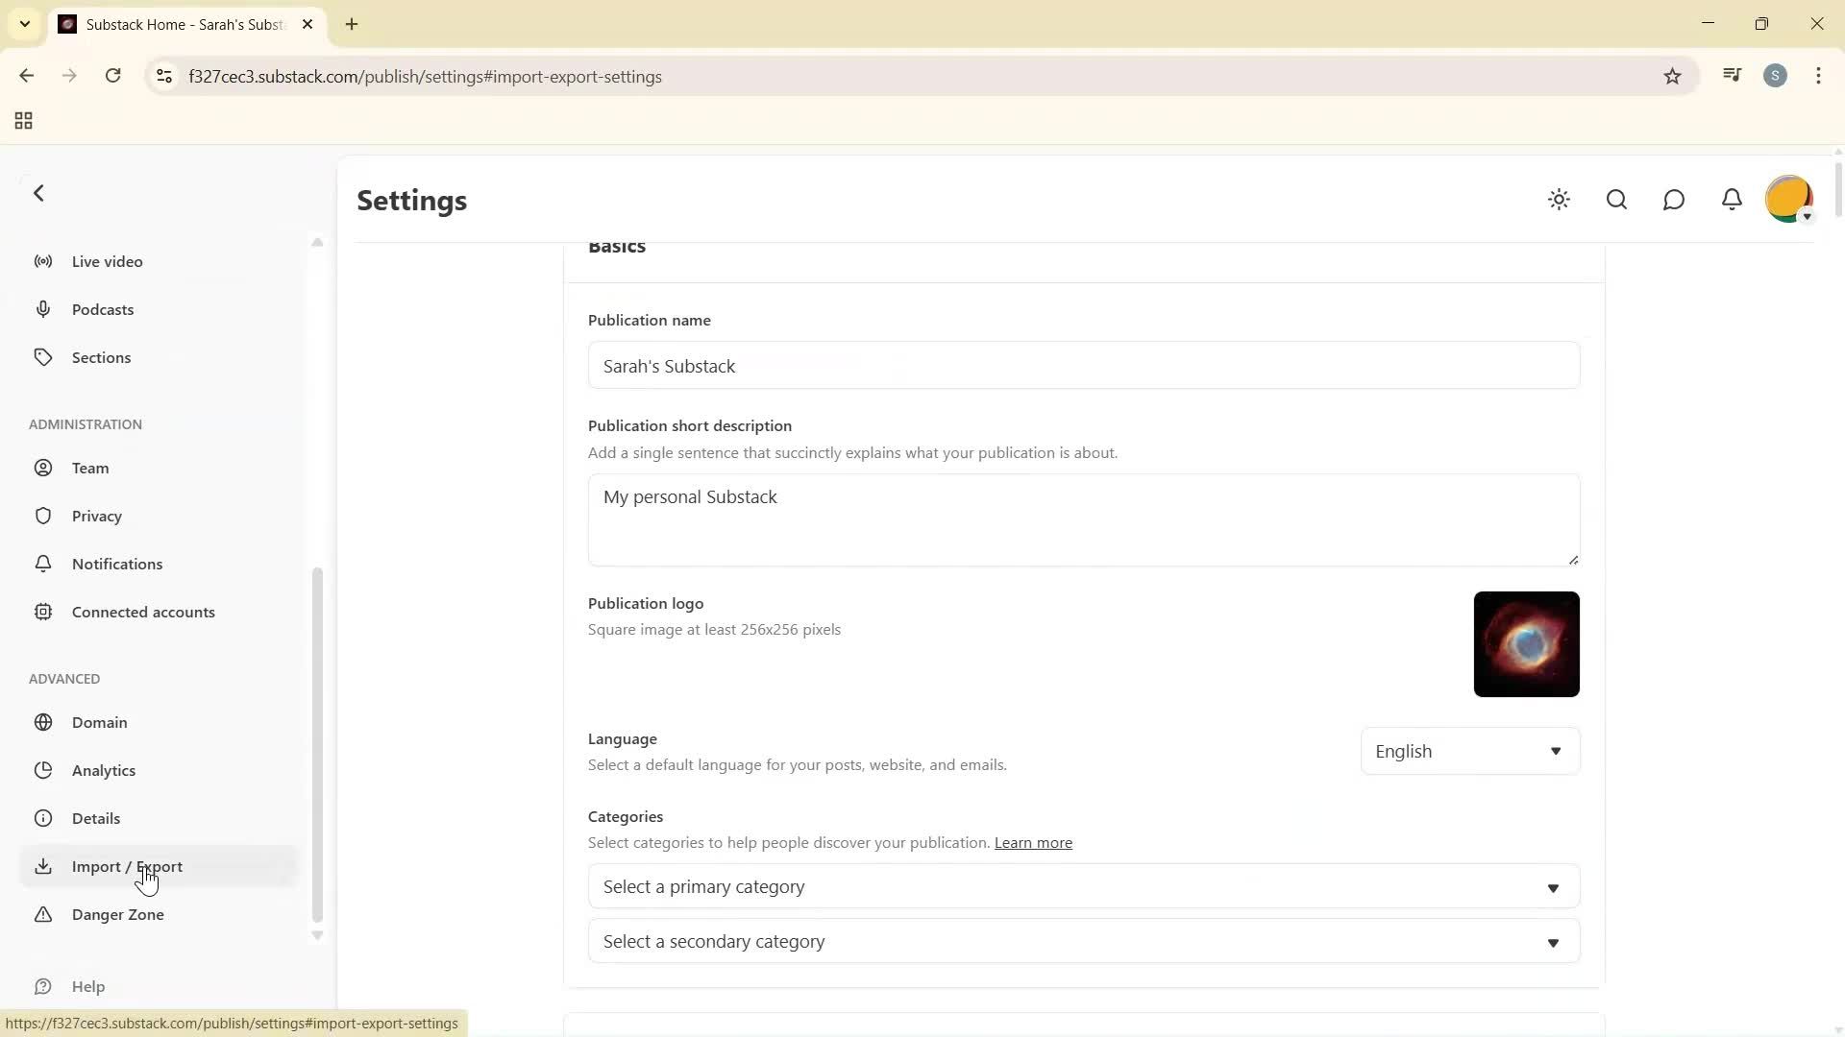Open search using the magnifier icon
The image size is (1845, 1037).
click(1616, 200)
